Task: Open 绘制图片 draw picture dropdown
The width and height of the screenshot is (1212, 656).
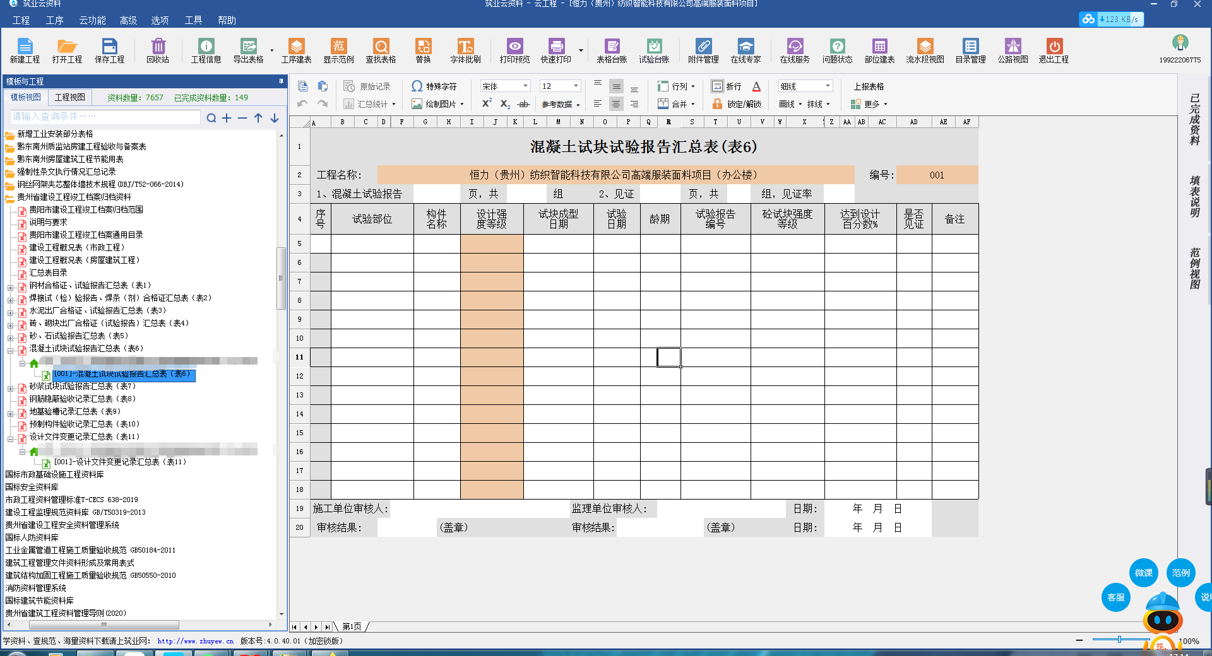Action: [437, 104]
